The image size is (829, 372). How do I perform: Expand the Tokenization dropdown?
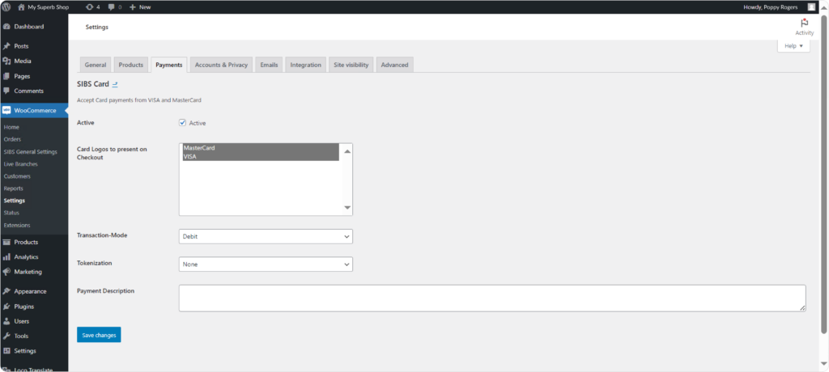pyautogui.click(x=265, y=264)
